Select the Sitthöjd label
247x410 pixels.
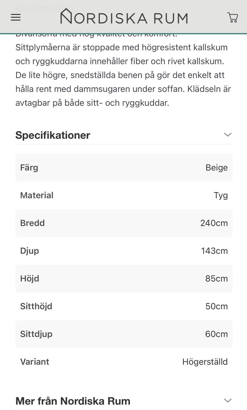(x=36, y=306)
